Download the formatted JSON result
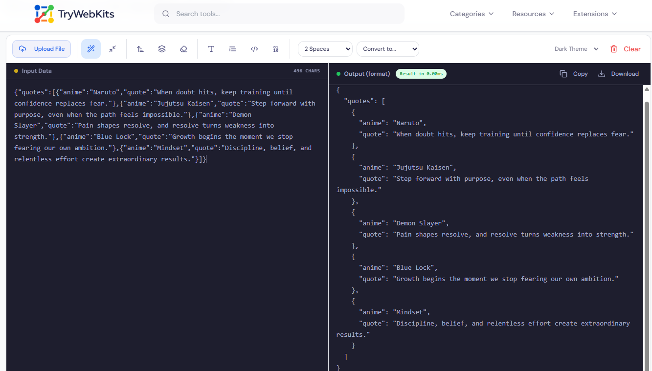The width and height of the screenshot is (652, 371). point(618,73)
